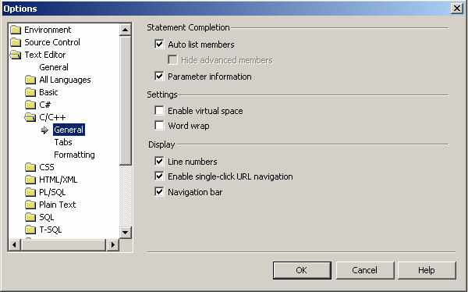The width and height of the screenshot is (468, 292).
Task: Open the Source Control folder icon
Action: pos(16,42)
